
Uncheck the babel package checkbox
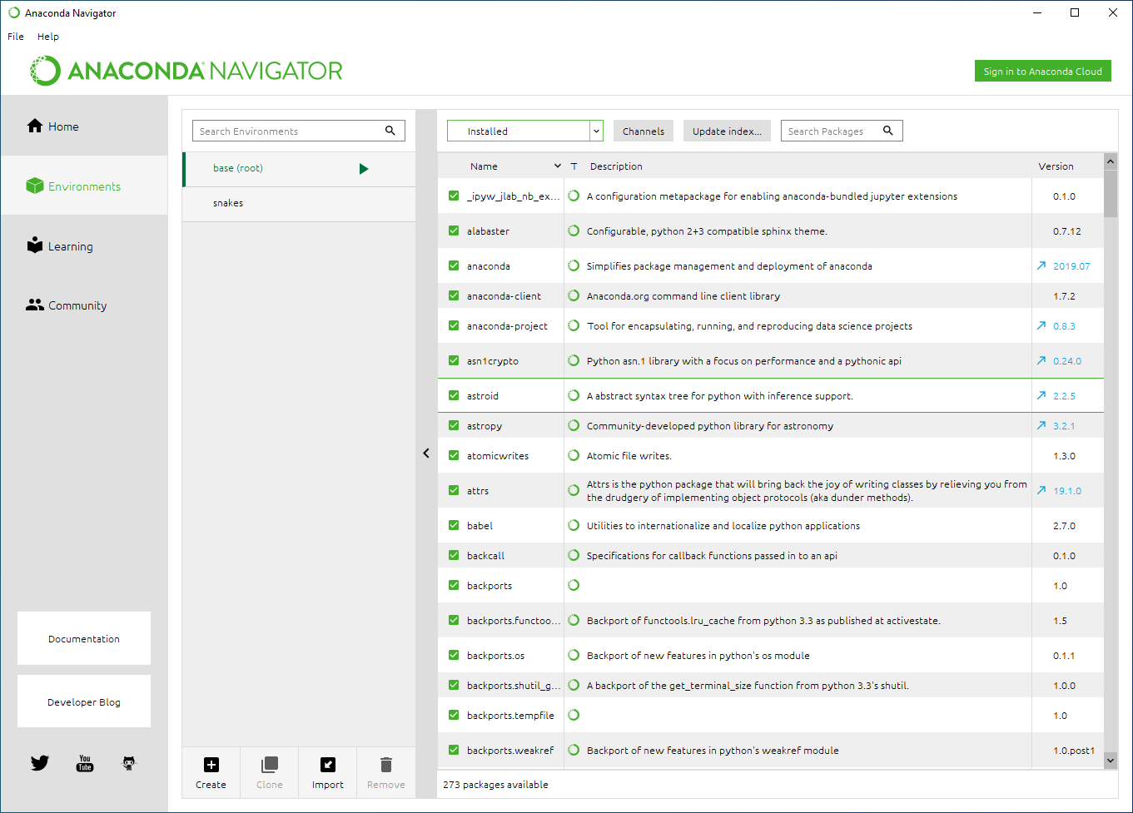tap(454, 526)
